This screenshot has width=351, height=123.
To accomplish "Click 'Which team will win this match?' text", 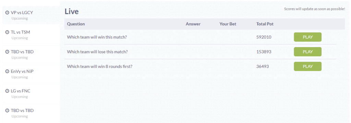I will click(97, 37).
